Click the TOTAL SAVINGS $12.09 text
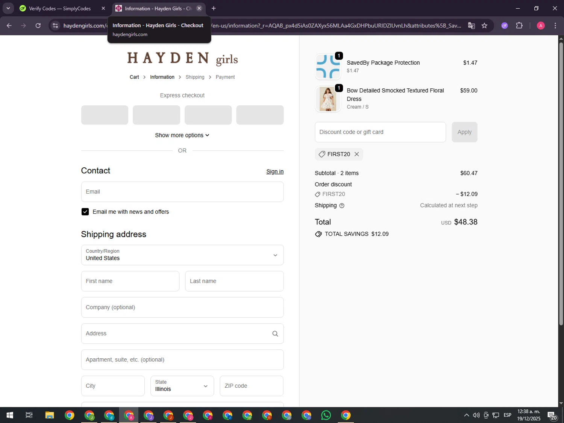The image size is (564, 423). [x=356, y=234]
